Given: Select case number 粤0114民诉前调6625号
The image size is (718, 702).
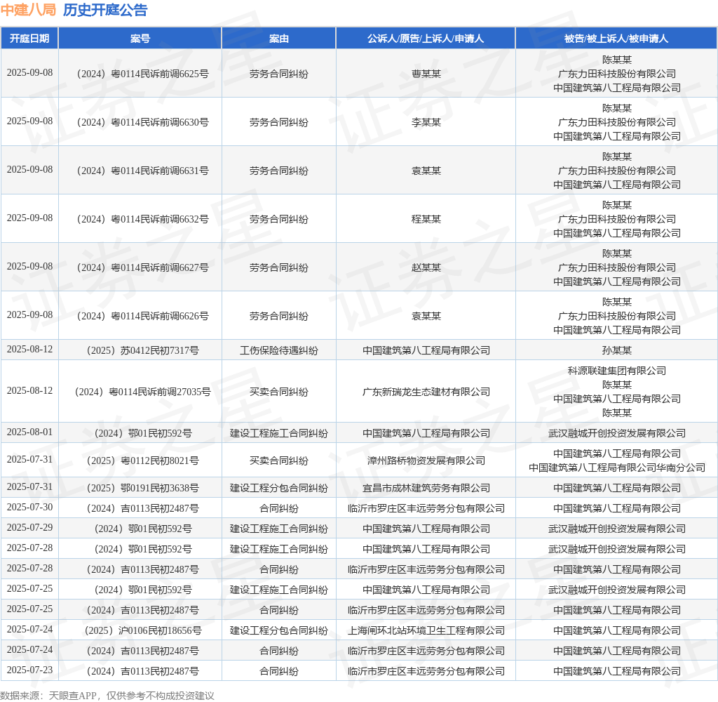Looking at the screenshot, I should click(142, 74).
